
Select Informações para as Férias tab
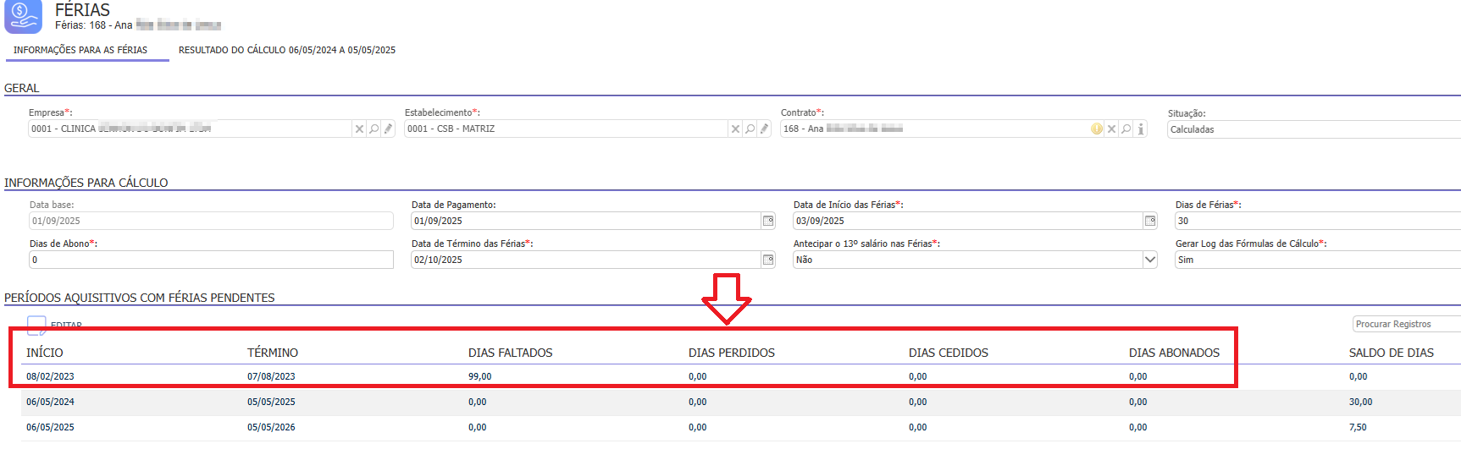pyautogui.click(x=80, y=50)
